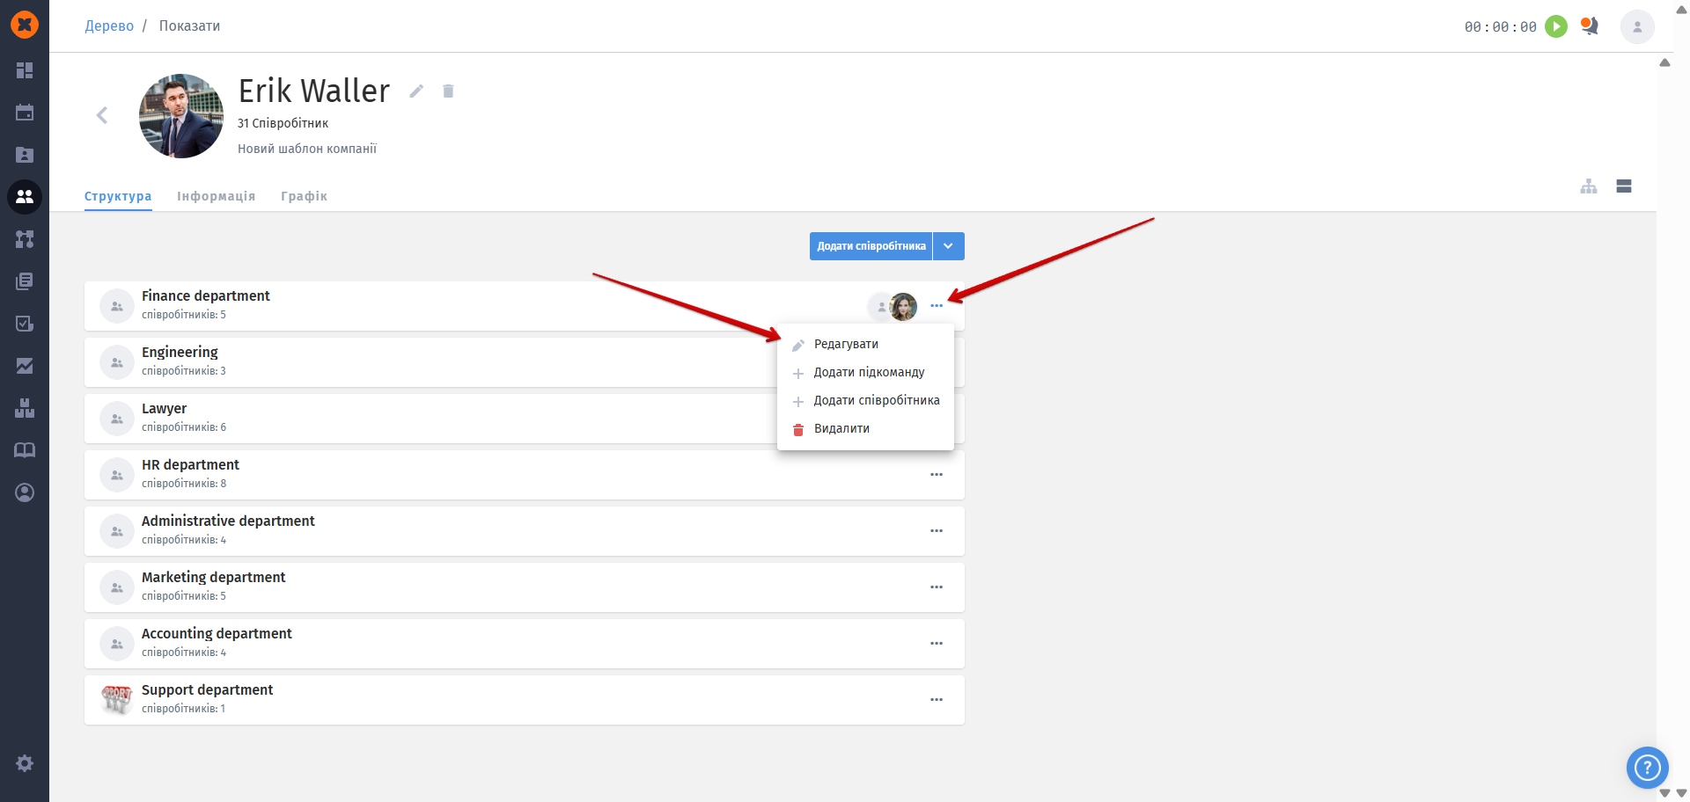This screenshot has height=802, width=1690.
Task: Open the three-dot menu for HR department
Action: pos(937,475)
